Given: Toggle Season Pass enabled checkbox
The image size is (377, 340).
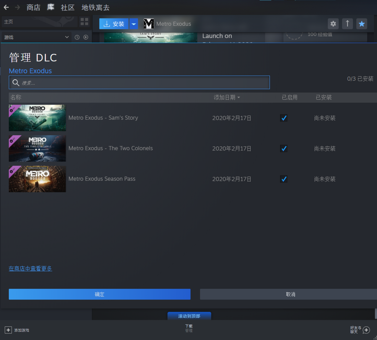Looking at the screenshot, I should tap(284, 179).
